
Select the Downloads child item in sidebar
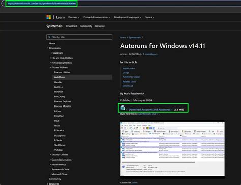tap(57, 53)
